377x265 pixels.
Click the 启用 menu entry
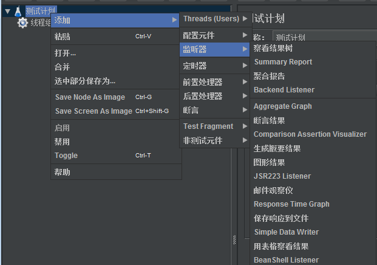click(x=115, y=128)
